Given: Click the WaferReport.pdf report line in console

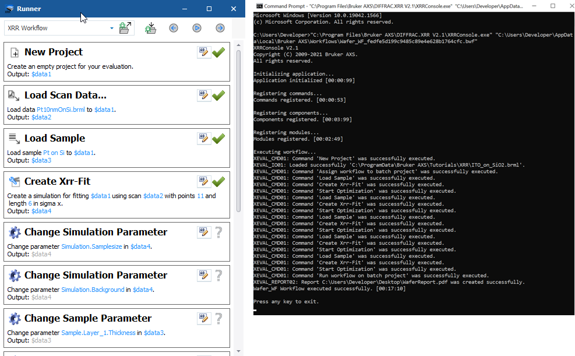Looking at the screenshot, I should tap(389, 283).
